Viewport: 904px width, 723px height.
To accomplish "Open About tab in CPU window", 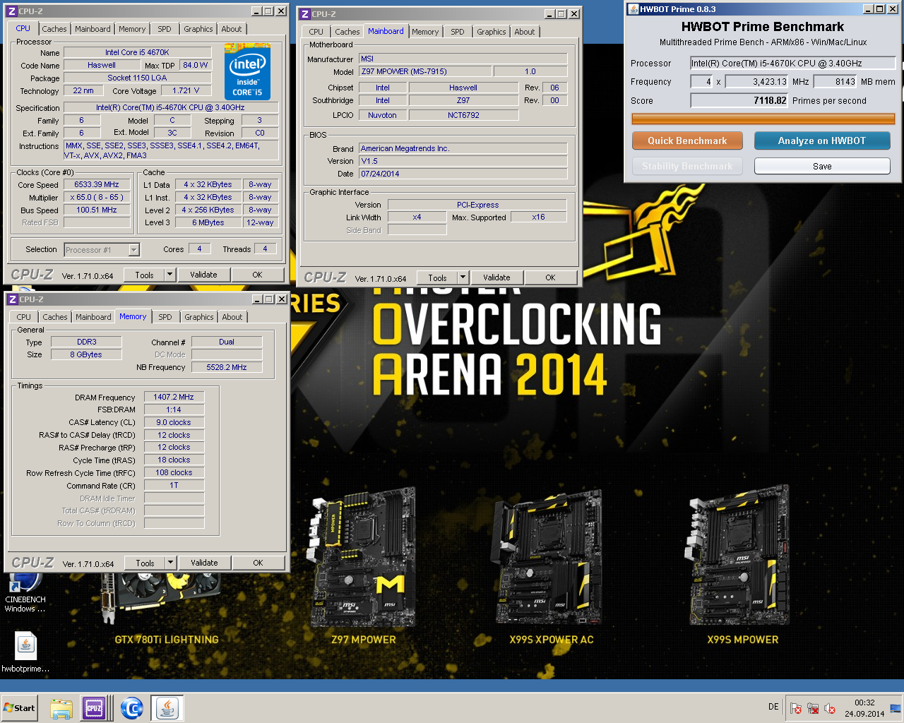I will [x=232, y=29].
